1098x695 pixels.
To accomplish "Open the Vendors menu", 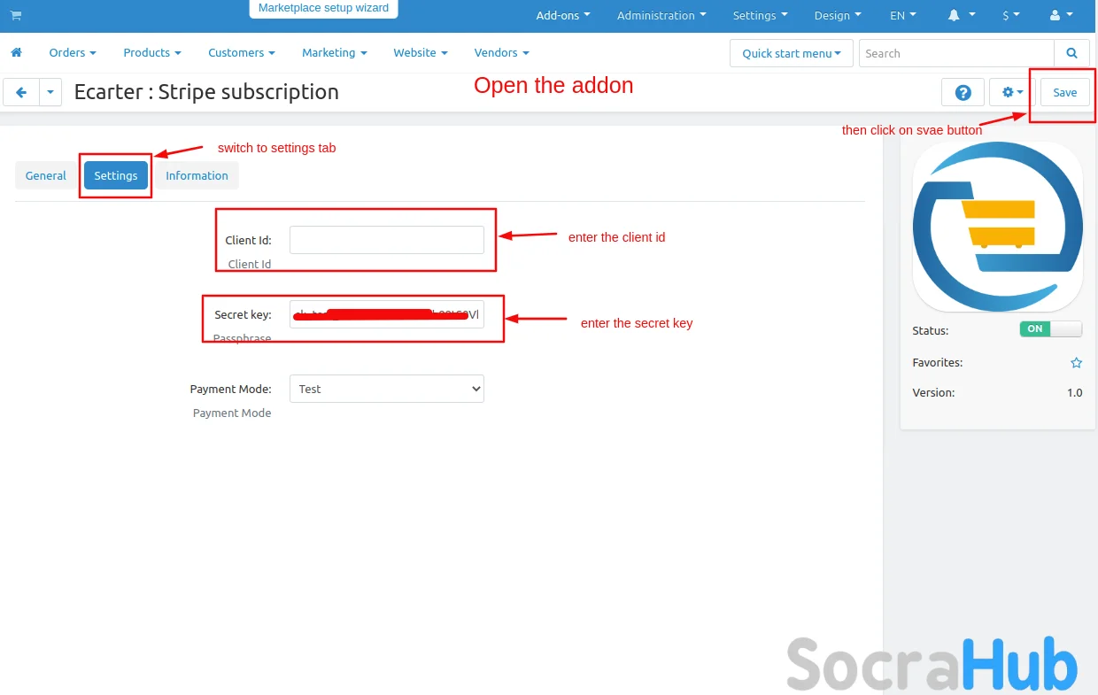I will 502,52.
